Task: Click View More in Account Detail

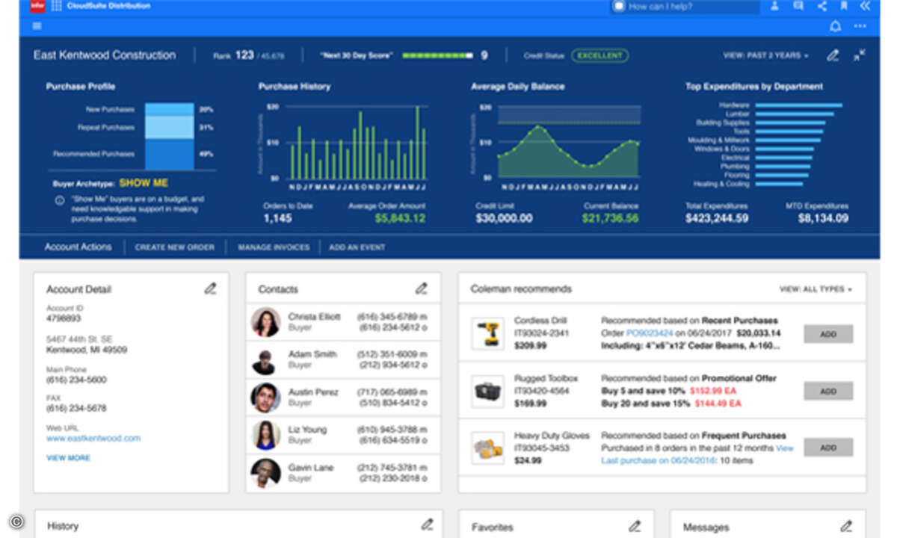Action: click(x=68, y=457)
